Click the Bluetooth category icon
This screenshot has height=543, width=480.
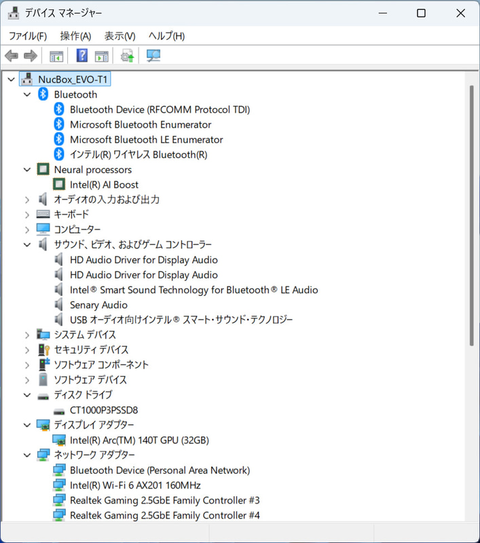click(43, 94)
